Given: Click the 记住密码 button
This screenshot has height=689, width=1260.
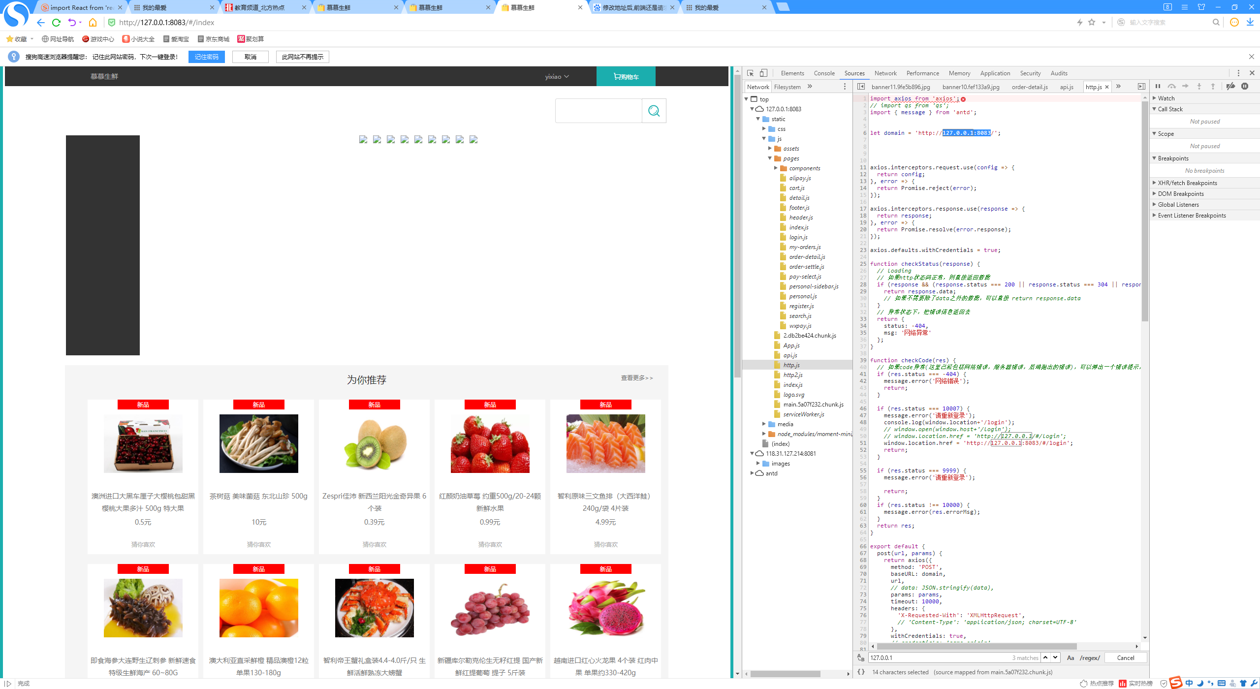Looking at the screenshot, I should [206, 57].
